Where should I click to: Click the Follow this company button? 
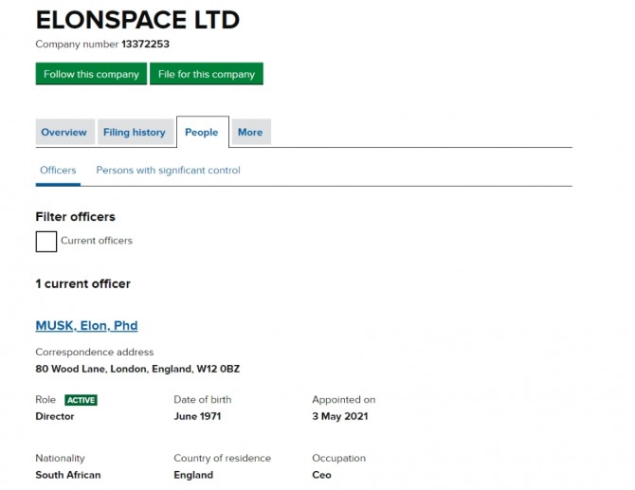click(x=91, y=74)
